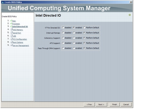Click the help icon beside Intel Directed IO
Screen dimensions: 150x109
(x=130, y=15)
